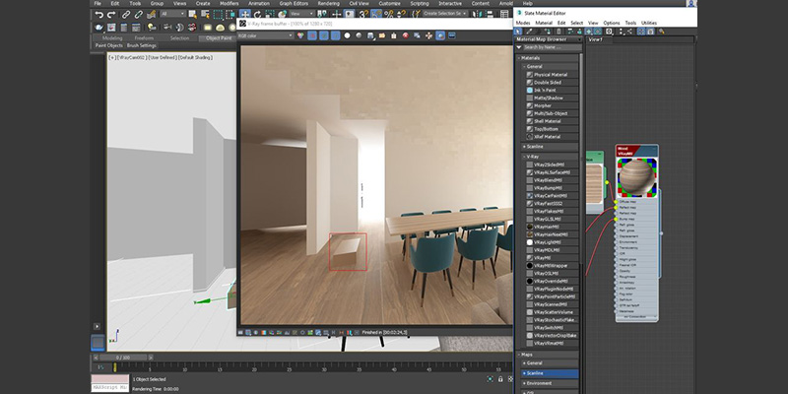Image resolution: width=788 pixels, height=394 pixels.
Task: Switch to the Freeform ribbon tab
Action: (144, 38)
